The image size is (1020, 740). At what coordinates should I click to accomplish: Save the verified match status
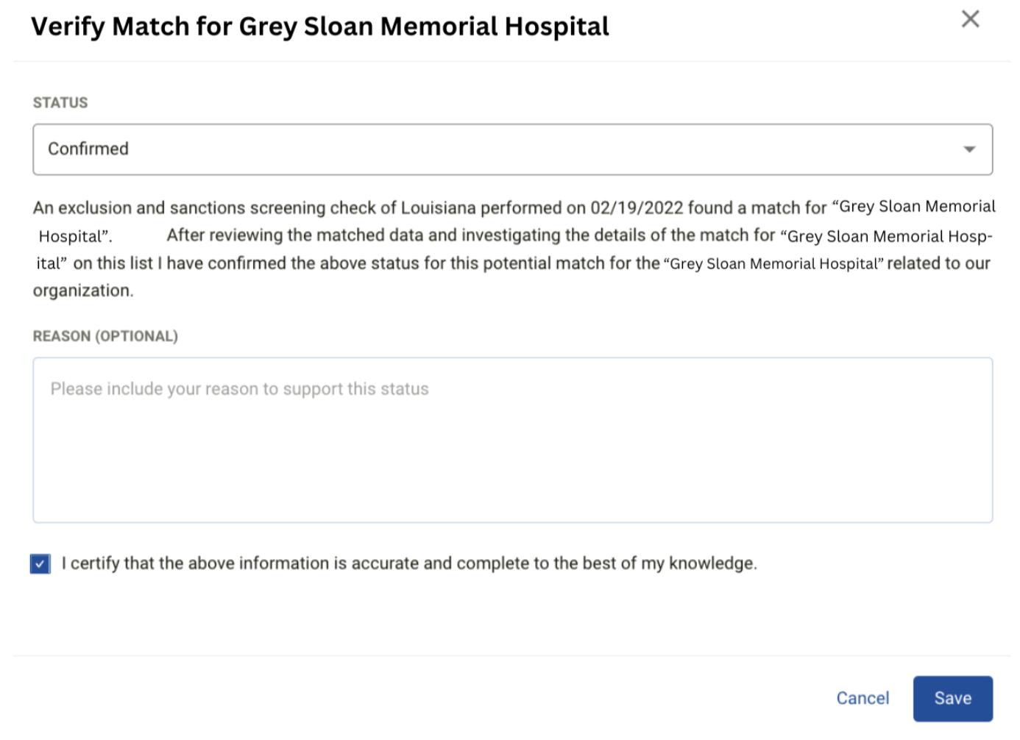point(952,698)
